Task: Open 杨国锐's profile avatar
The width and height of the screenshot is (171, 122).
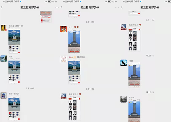Action: [x=63, y=59]
